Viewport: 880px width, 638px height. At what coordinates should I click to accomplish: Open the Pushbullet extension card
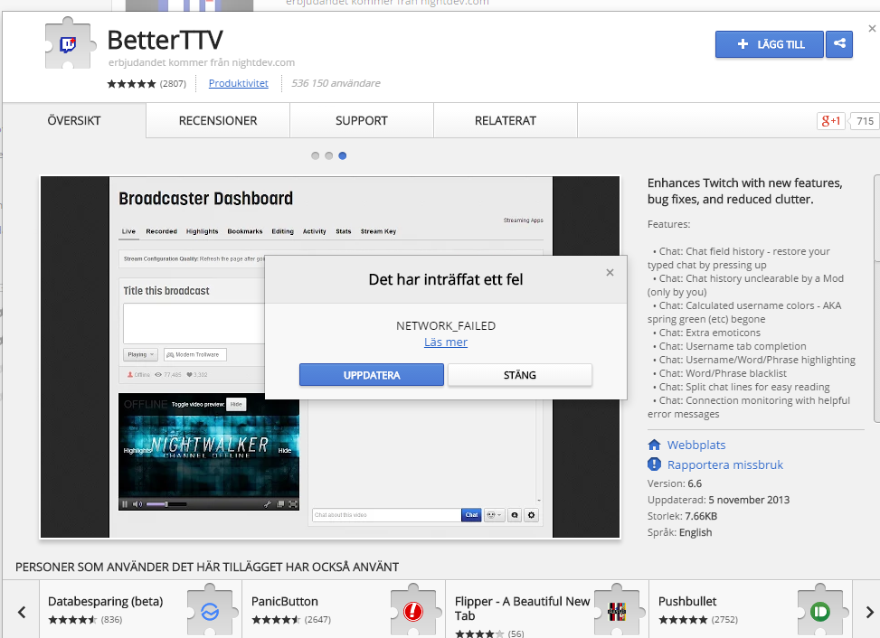[x=751, y=609]
